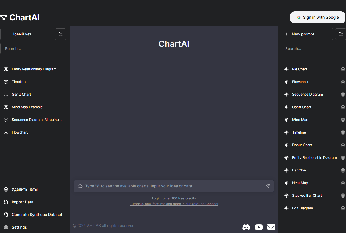Select the Sequence Diagram: Blogging chat
Image resolution: width=346 pixels, height=233 pixels.
pyautogui.click(x=37, y=120)
